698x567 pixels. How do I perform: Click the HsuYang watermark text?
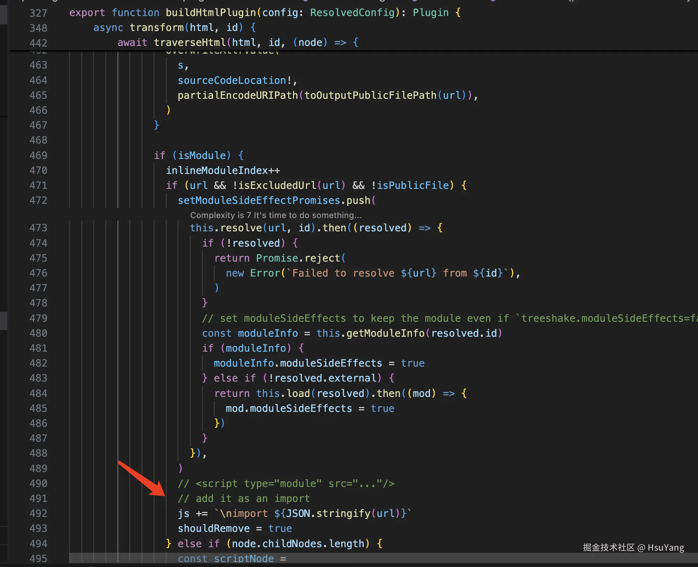[665, 548]
